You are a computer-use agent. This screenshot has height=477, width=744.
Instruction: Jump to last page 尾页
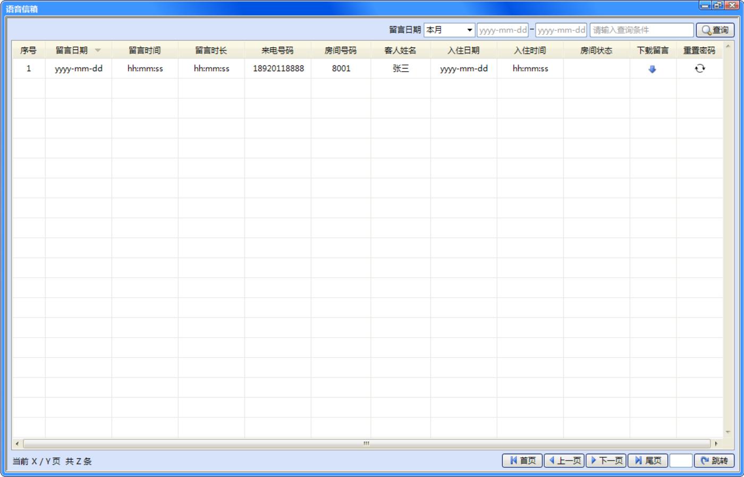tap(648, 461)
